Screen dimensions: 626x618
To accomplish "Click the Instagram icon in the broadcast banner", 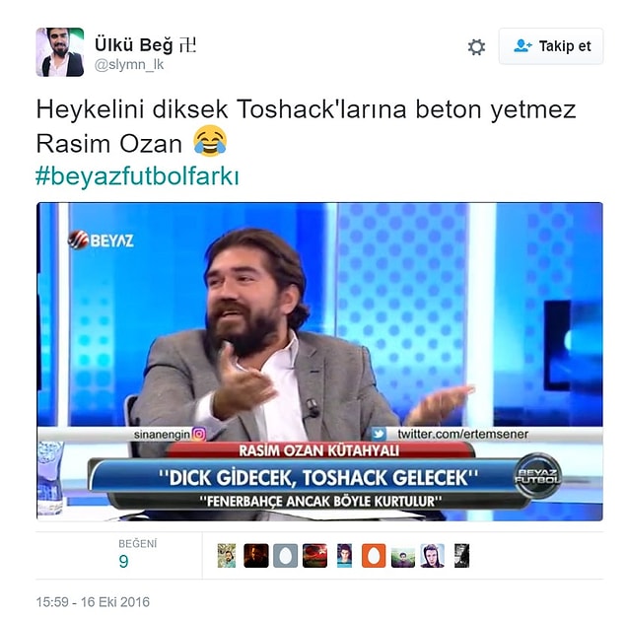I will tap(199, 434).
